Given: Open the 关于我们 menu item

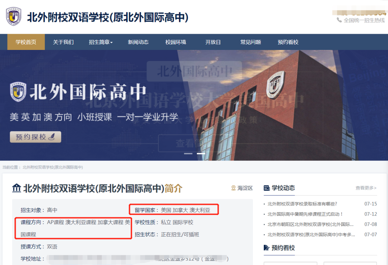Looking at the screenshot, I should point(63,42).
